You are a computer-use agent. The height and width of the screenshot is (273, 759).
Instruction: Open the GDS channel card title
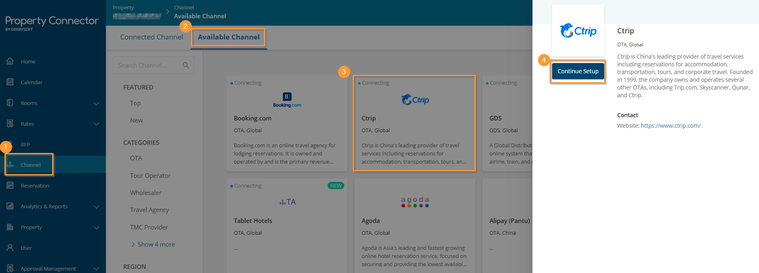pos(495,118)
